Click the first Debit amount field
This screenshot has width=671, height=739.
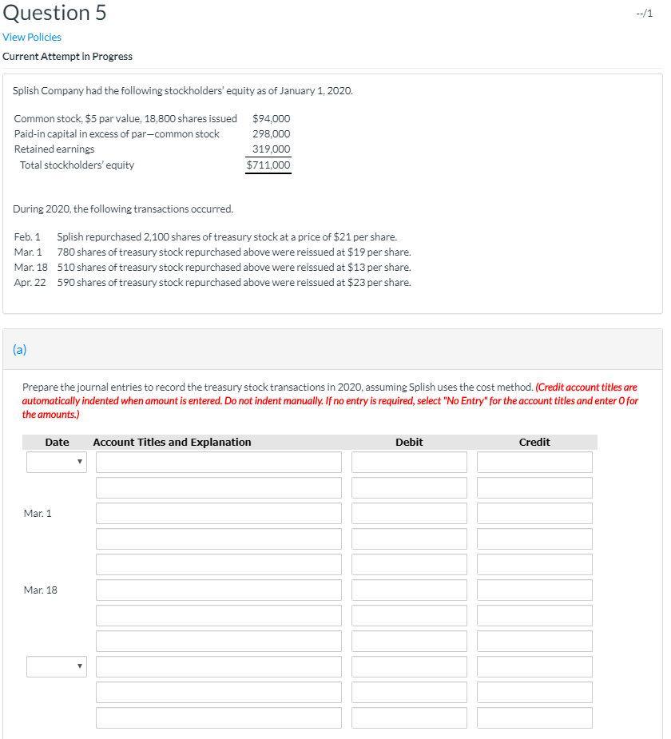409,462
